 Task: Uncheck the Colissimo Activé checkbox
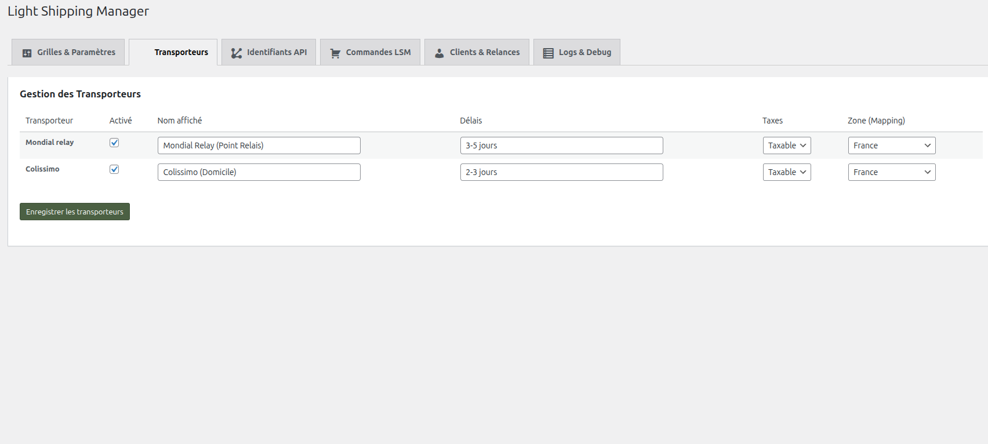pyautogui.click(x=114, y=169)
